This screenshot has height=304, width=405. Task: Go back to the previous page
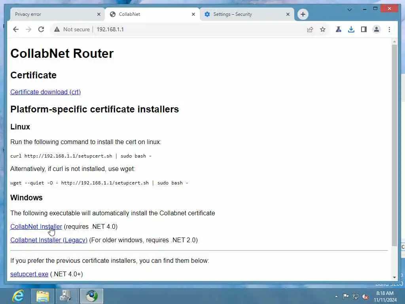pos(16,29)
